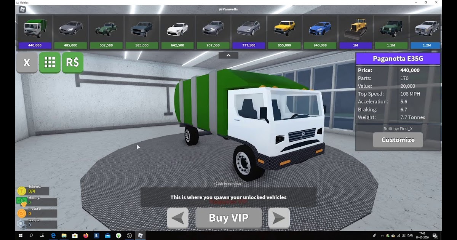
Task: Select the white sports car priced 642,500
Action: [x=177, y=33]
